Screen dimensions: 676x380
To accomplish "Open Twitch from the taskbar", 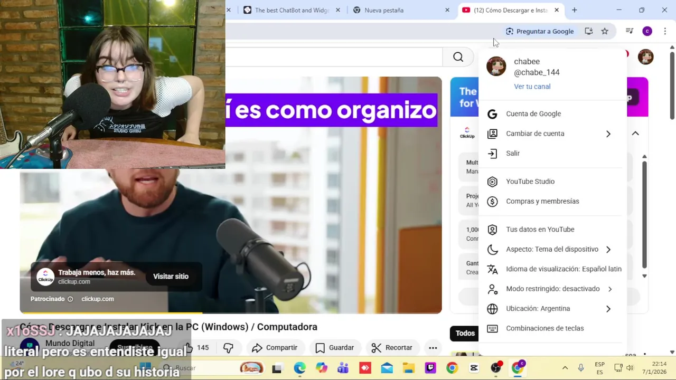I will 430,368.
